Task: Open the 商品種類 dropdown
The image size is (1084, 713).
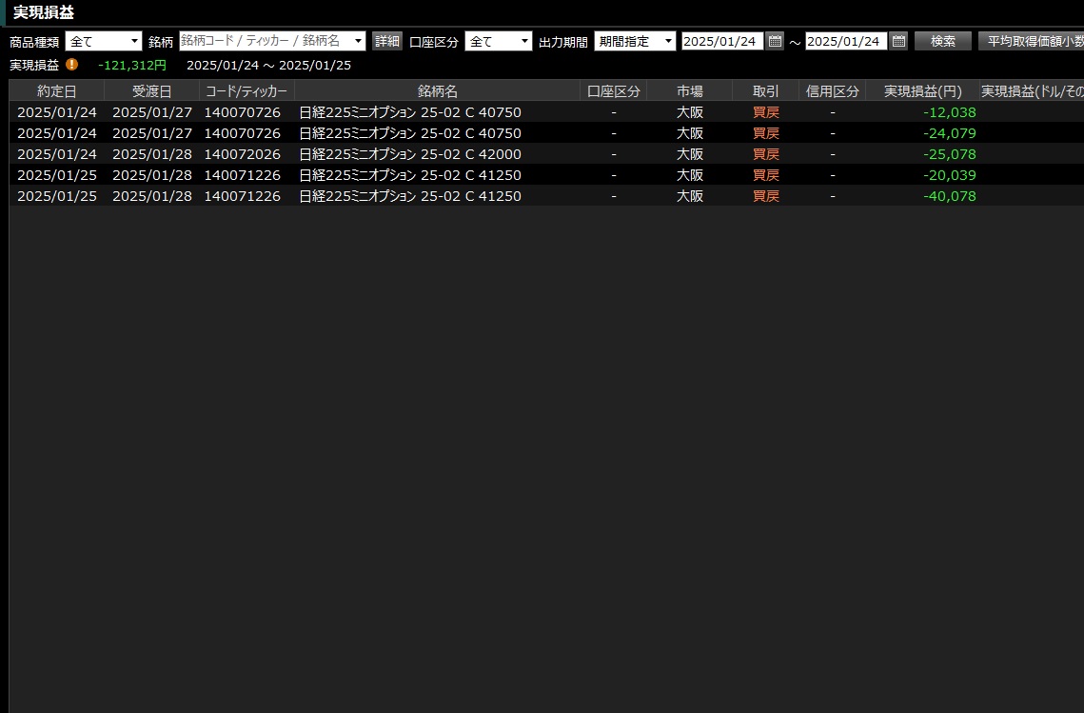Action: 104,42
